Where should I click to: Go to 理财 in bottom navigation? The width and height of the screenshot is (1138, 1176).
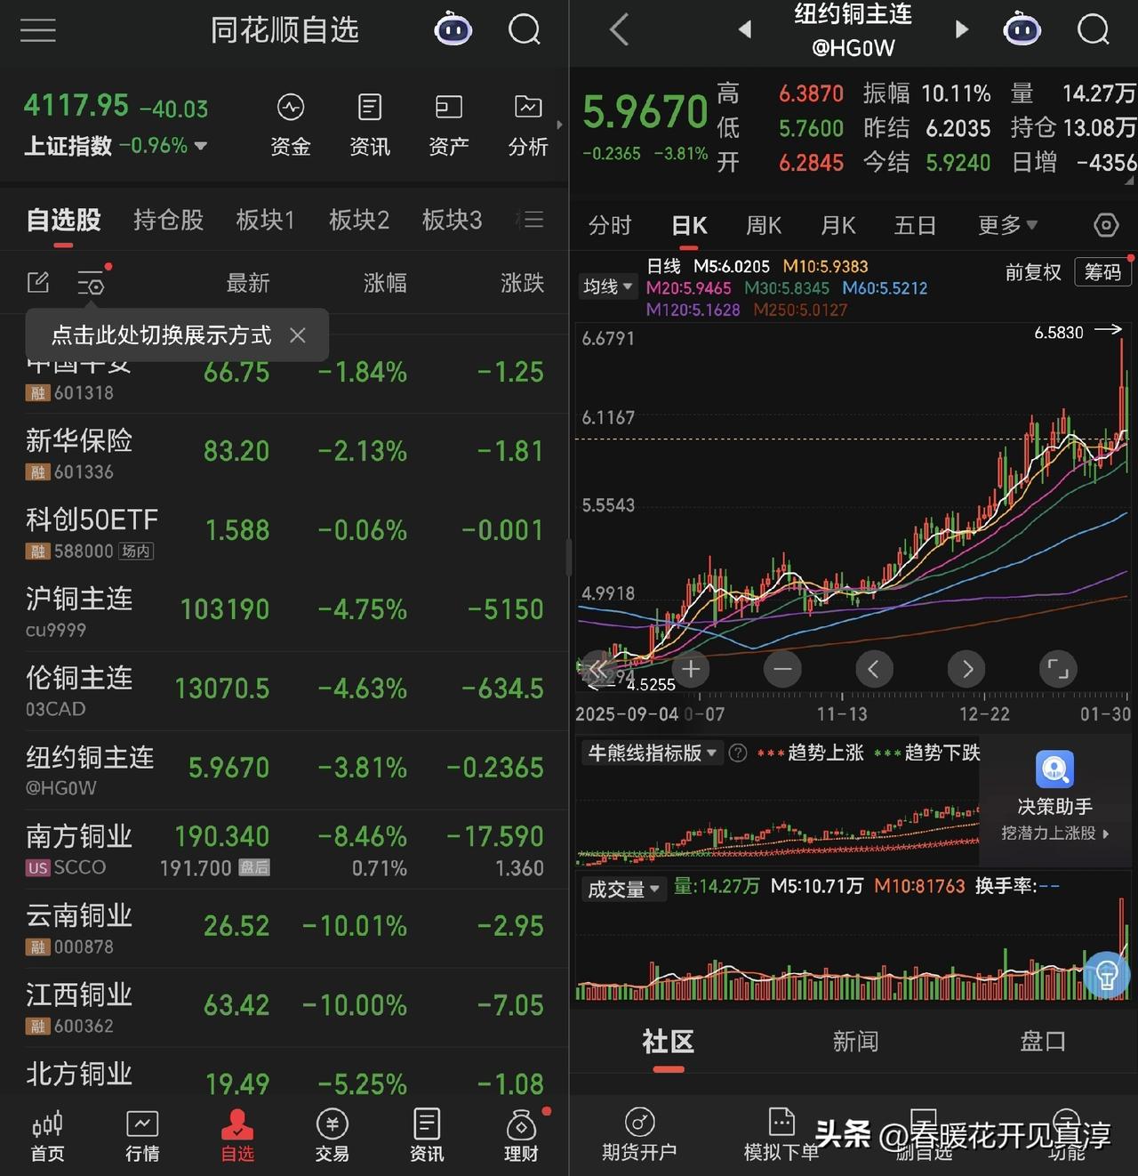point(522,1136)
